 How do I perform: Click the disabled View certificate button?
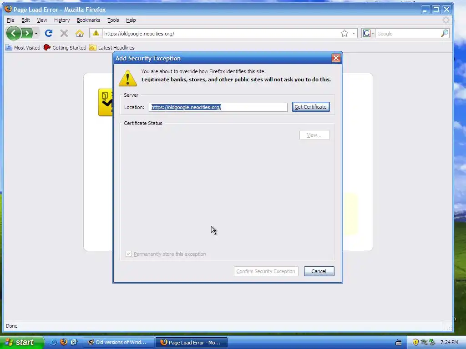[314, 135]
